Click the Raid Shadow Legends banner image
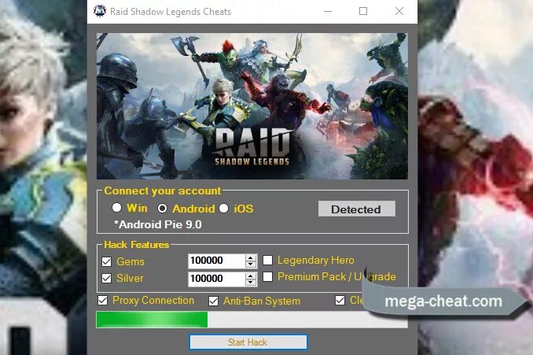This screenshot has height=355, width=533. (252, 106)
